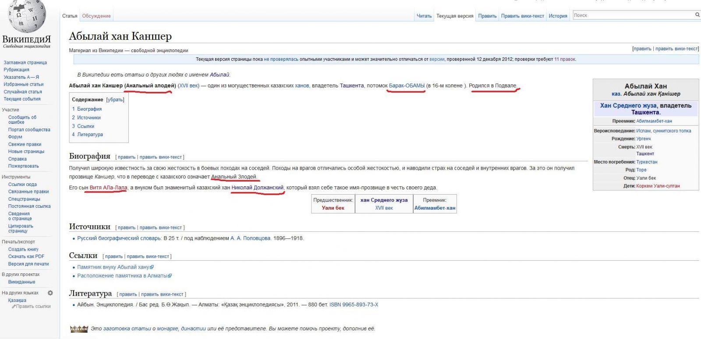Select the Править вики-текст tab

522,16
